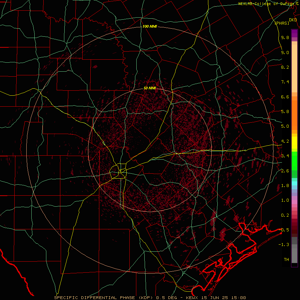Click the KEWX radar site identifier

pos(192,298)
